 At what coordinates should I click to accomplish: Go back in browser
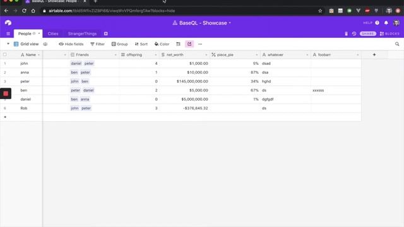click(6, 11)
